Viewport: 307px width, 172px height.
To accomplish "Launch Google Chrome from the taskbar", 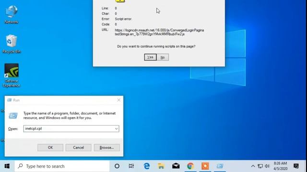I will coord(190,166).
